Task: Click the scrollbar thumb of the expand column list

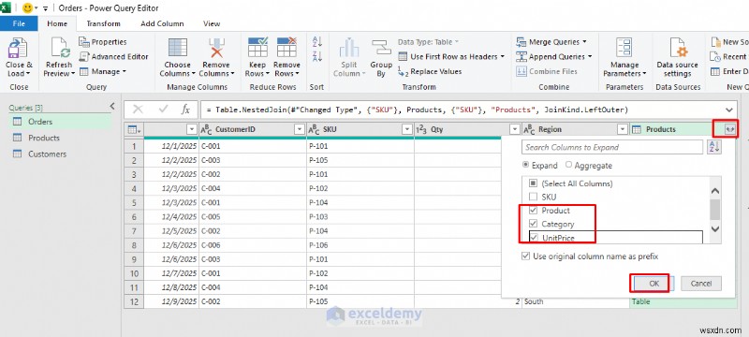Action: 715,210
